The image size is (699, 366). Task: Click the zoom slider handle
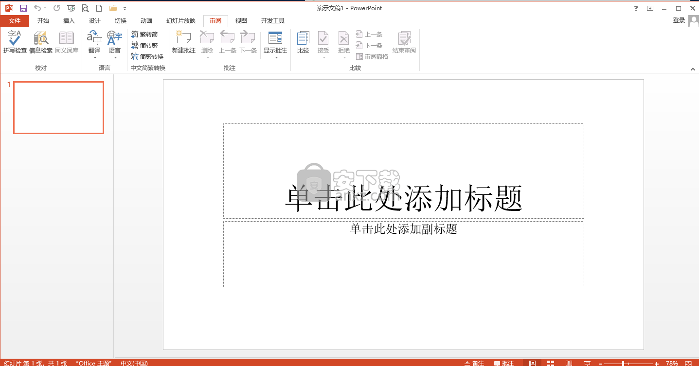[x=623, y=363]
